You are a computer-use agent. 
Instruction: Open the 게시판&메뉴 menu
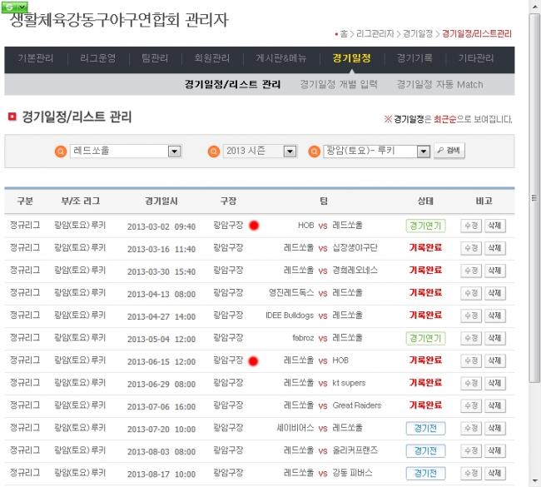(x=280, y=58)
